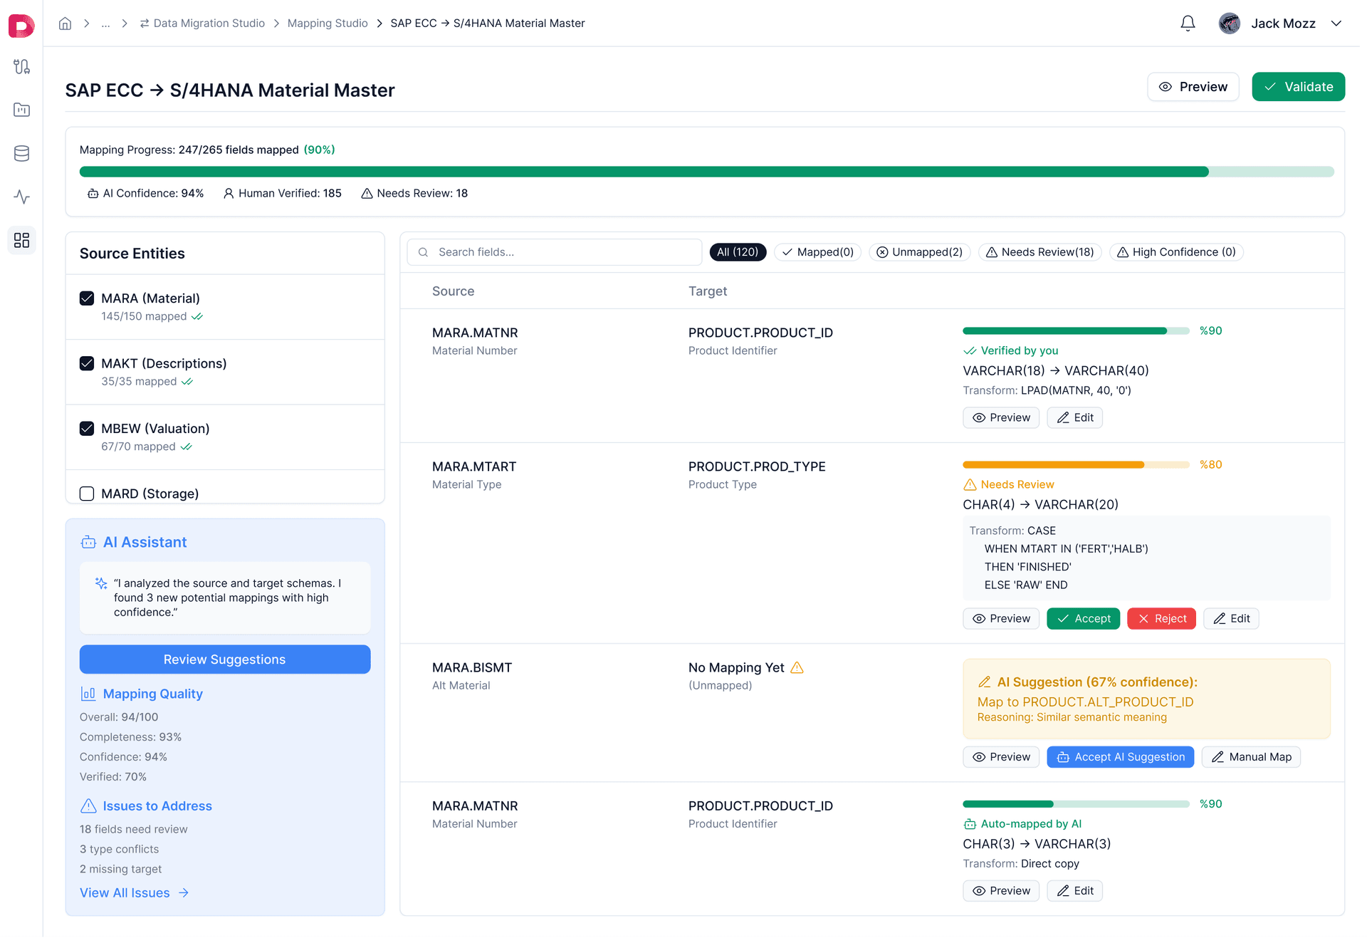
Task: Preview the verified MARA.MATNR mapping
Action: pyautogui.click(x=1001, y=418)
